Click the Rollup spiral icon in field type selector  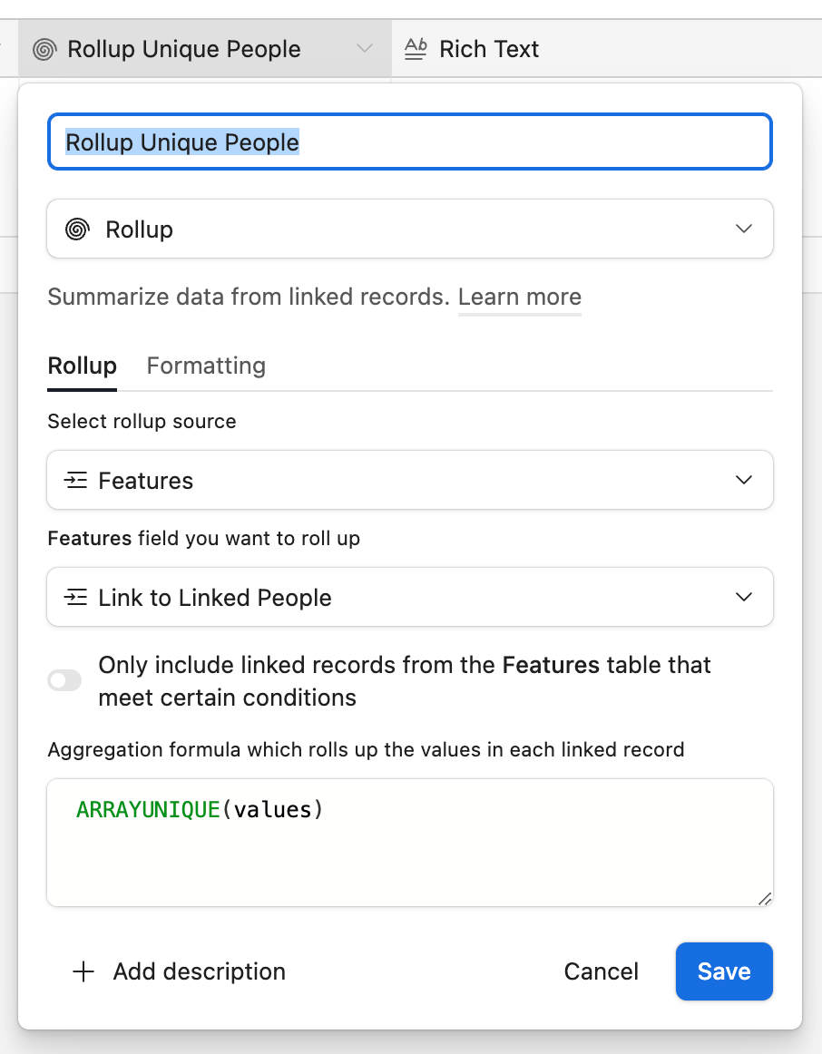tap(77, 229)
